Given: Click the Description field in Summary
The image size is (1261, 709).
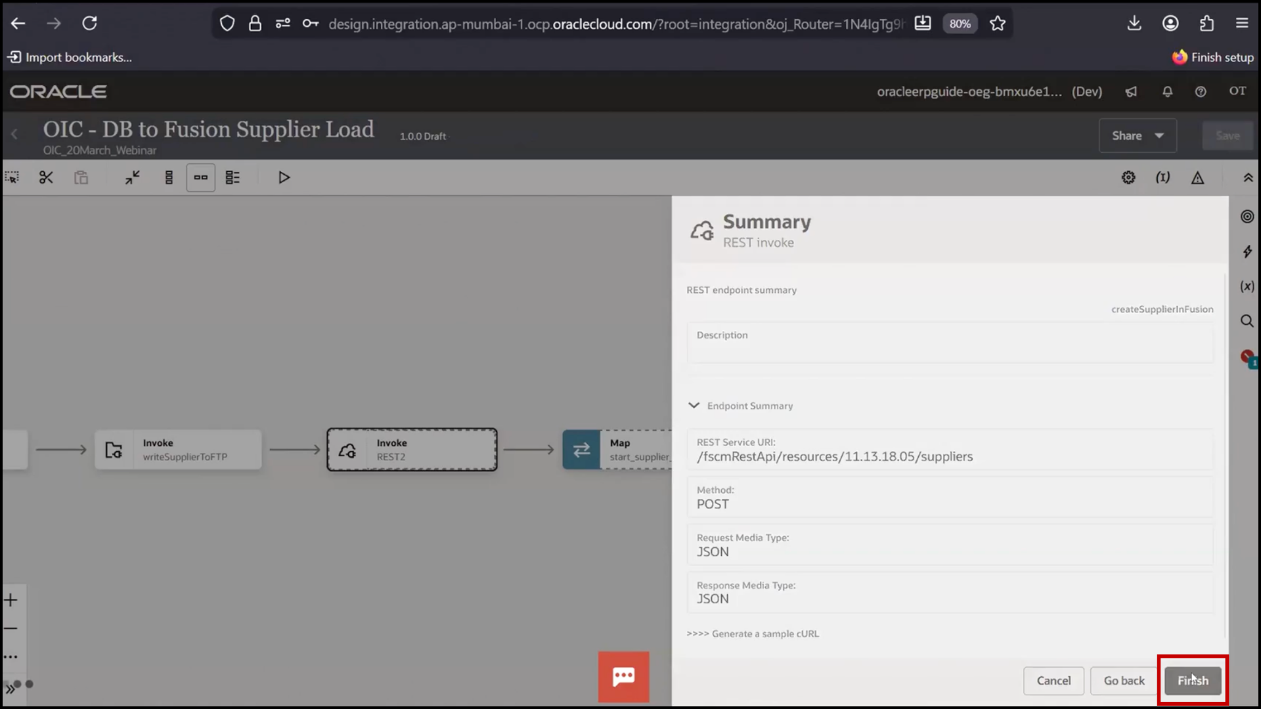Looking at the screenshot, I should pos(950,343).
